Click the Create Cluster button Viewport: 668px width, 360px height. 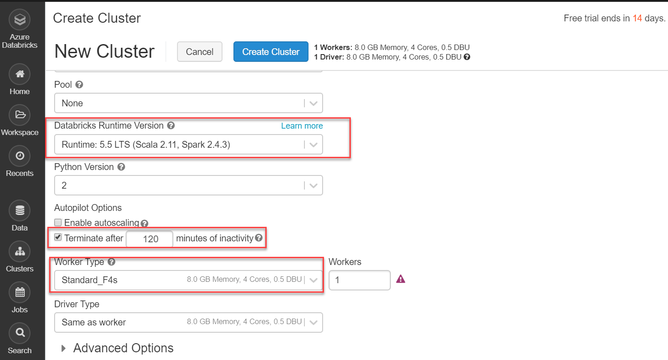point(271,51)
